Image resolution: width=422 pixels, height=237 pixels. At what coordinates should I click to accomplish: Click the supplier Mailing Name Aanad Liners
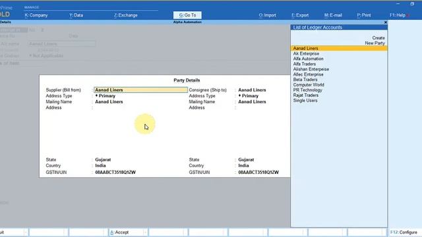pyautogui.click(x=109, y=102)
